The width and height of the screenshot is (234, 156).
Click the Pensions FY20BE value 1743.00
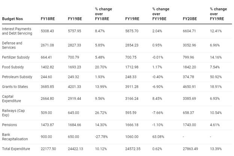pyautogui.click(x=189, y=125)
